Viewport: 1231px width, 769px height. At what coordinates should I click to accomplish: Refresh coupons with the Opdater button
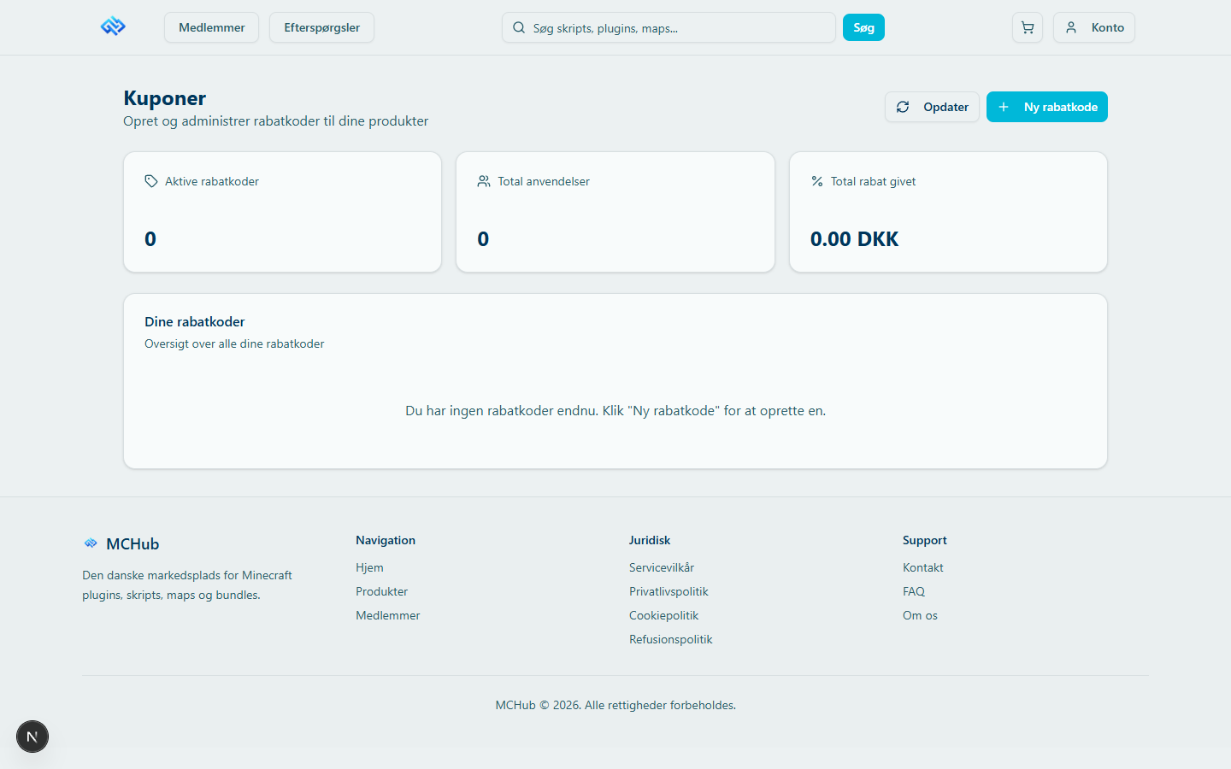(932, 107)
